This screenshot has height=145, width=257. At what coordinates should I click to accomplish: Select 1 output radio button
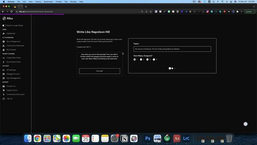coord(135,60)
